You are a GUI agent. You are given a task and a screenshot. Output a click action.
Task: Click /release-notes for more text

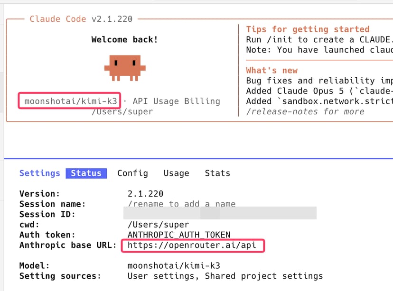tap(305, 111)
